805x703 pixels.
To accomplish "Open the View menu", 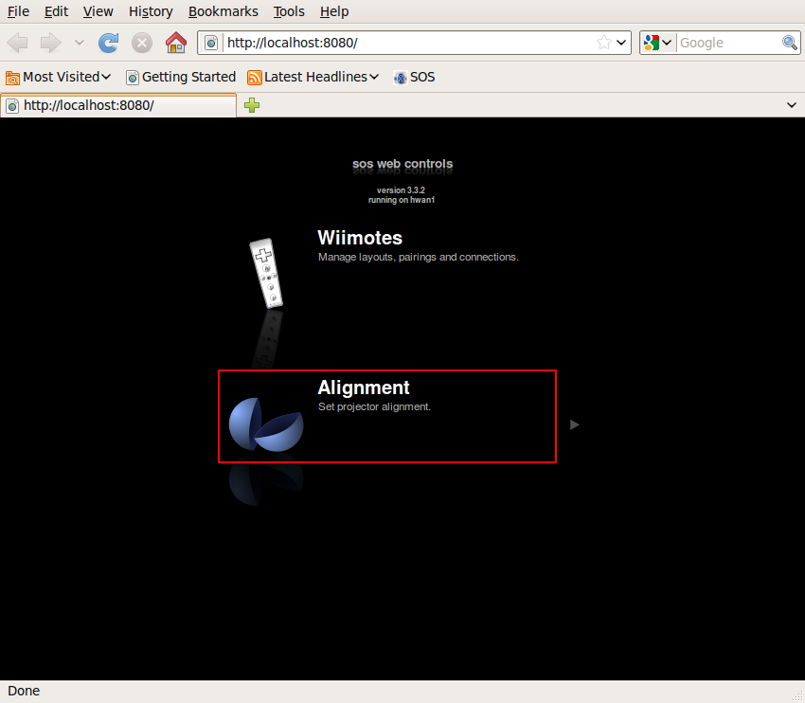I will click(98, 11).
